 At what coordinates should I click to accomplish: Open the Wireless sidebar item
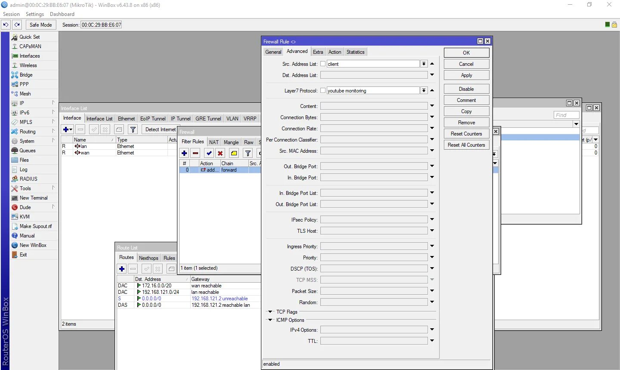point(28,65)
